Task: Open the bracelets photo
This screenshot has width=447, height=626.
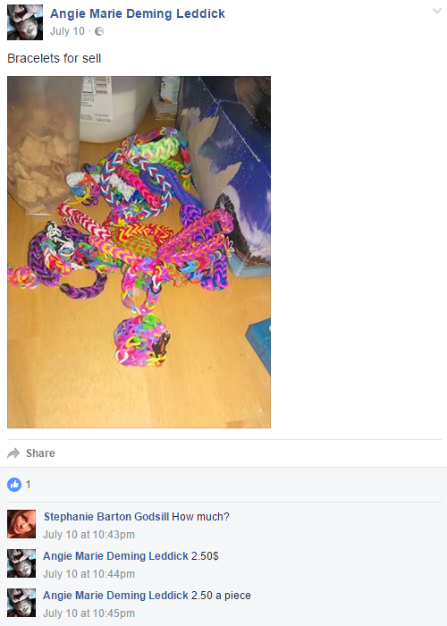Action: click(139, 252)
